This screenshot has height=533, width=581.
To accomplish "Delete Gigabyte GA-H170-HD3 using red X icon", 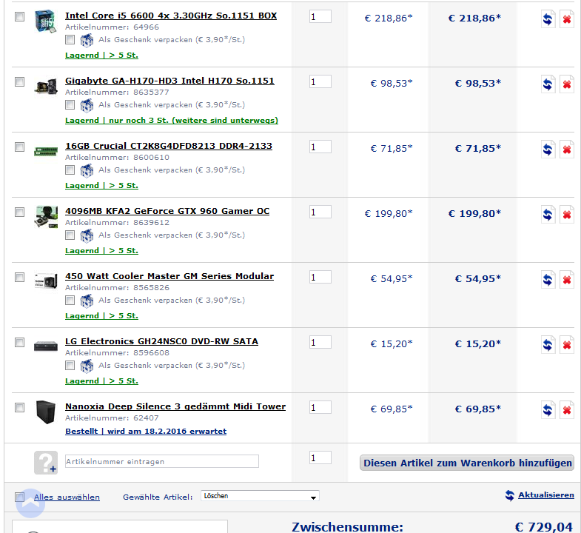I will coord(566,84).
